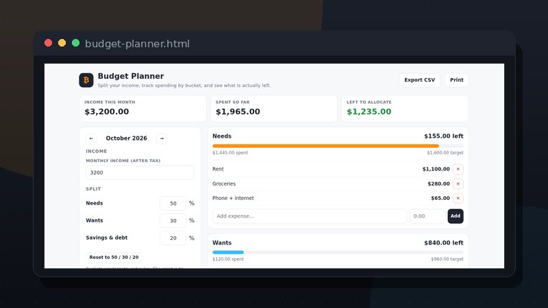Click the $120.00 spent label
This screenshot has height=308, width=548.
tap(228, 259)
